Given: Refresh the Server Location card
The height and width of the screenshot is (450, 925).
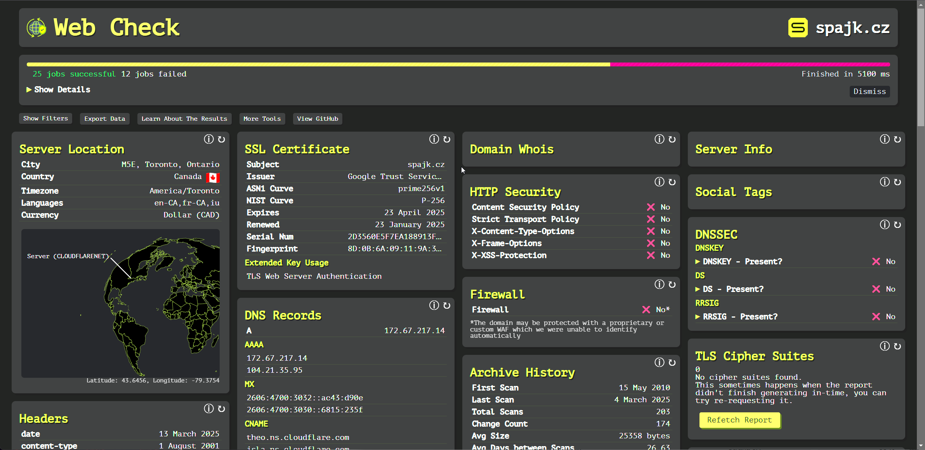Looking at the screenshot, I should tap(222, 139).
